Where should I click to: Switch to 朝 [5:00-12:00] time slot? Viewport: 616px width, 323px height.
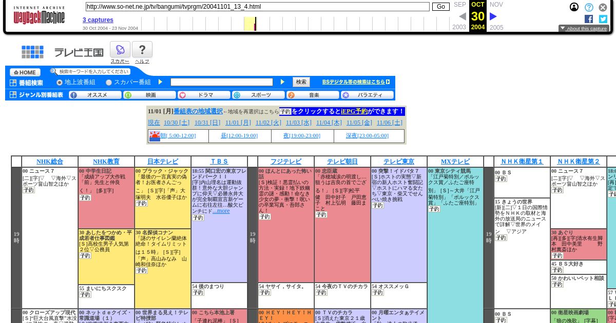pos(178,135)
